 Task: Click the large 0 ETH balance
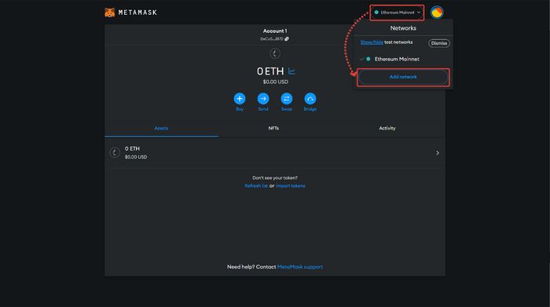pyautogui.click(x=270, y=71)
